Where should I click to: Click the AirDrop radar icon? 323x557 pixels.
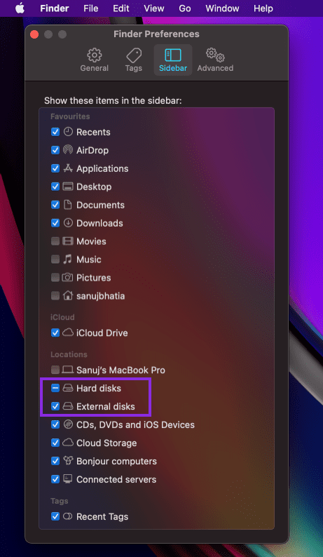click(68, 150)
